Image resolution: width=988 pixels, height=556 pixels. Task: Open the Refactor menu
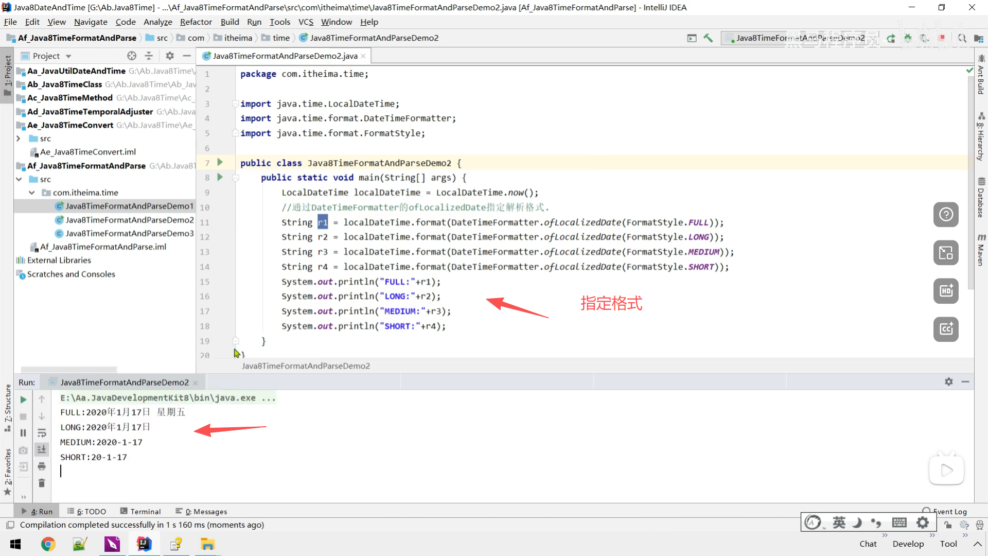196,22
